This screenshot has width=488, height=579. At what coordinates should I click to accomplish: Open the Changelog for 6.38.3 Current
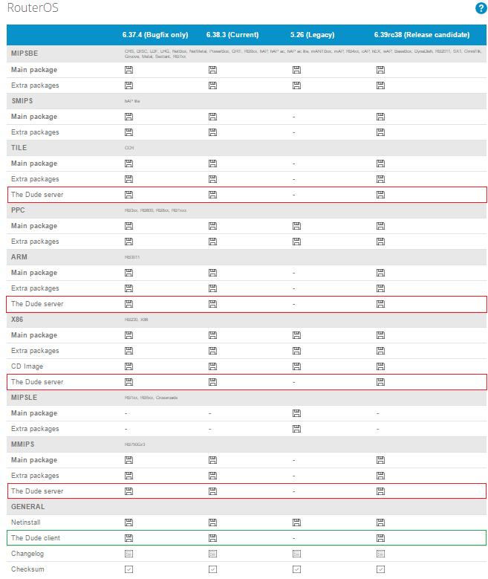pos(212,554)
